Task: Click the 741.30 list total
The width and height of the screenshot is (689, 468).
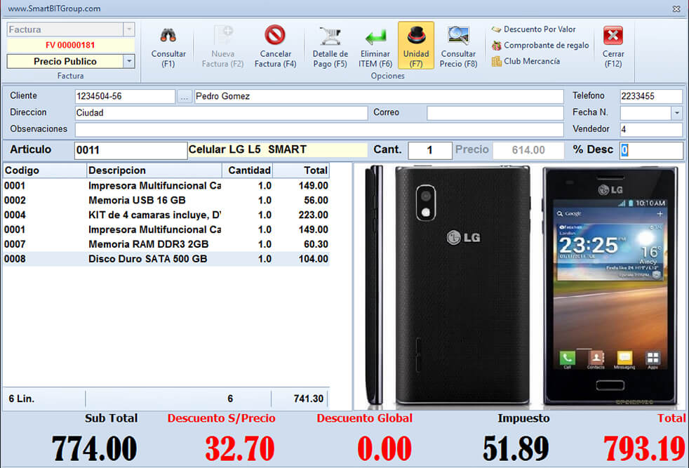Action: pyautogui.click(x=309, y=399)
